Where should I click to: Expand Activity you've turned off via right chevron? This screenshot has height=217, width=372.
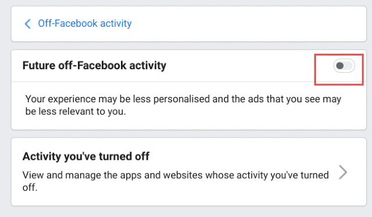click(x=343, y=172)
